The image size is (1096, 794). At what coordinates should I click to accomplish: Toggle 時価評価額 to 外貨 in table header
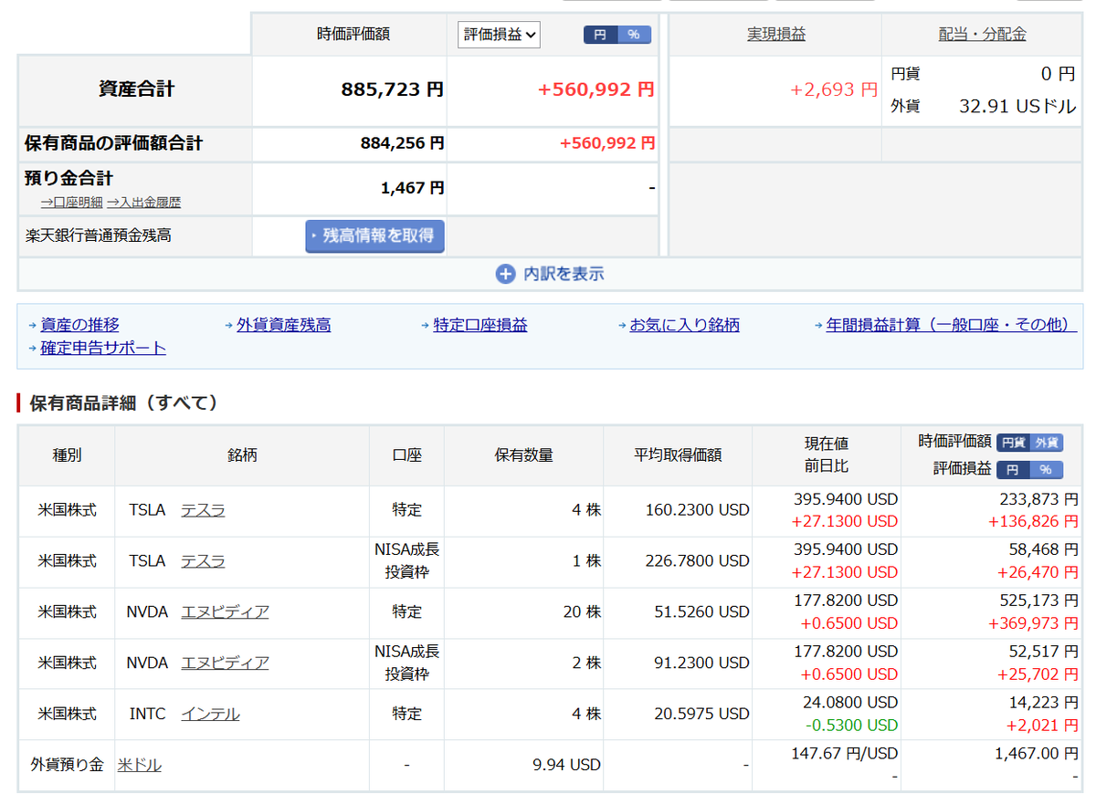tap(1047, 443)
